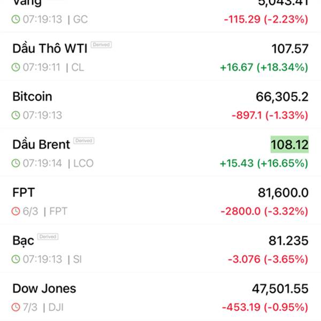
Task: Tap the Derived badge beside Dầu Brent
Action: click(x=83, y=141)
